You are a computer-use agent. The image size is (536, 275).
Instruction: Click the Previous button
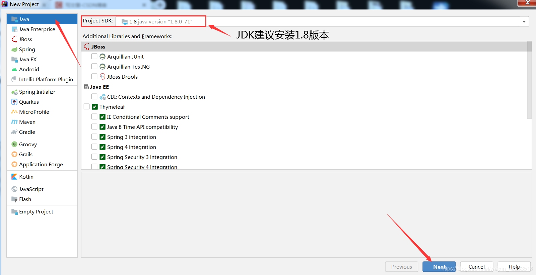[402, 267]
